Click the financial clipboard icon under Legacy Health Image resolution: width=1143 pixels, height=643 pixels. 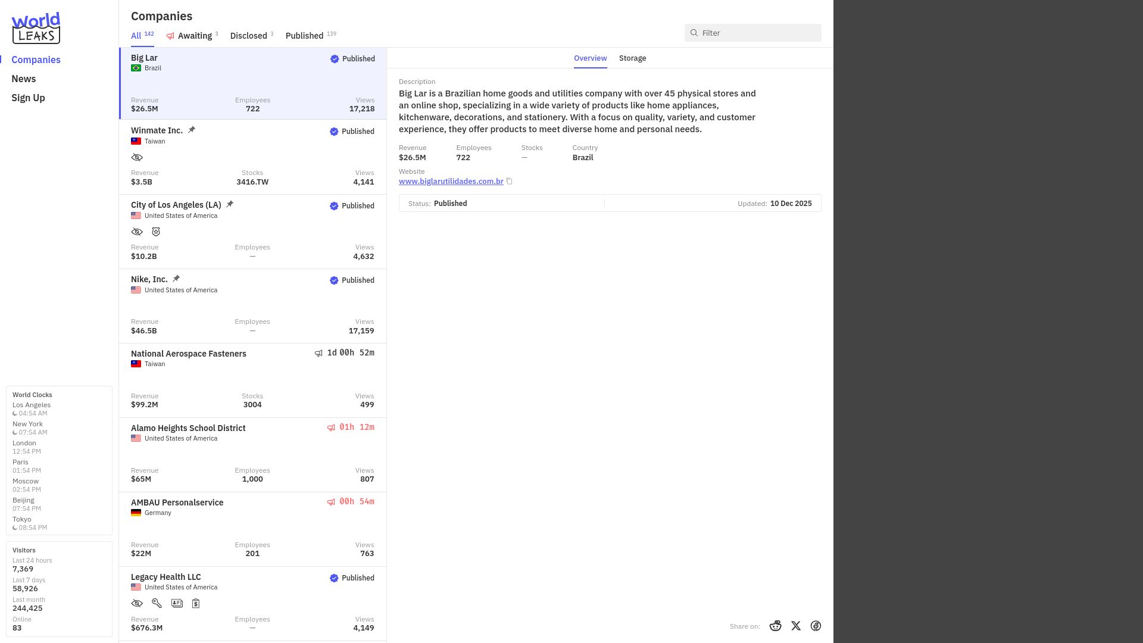pos(196,603)
